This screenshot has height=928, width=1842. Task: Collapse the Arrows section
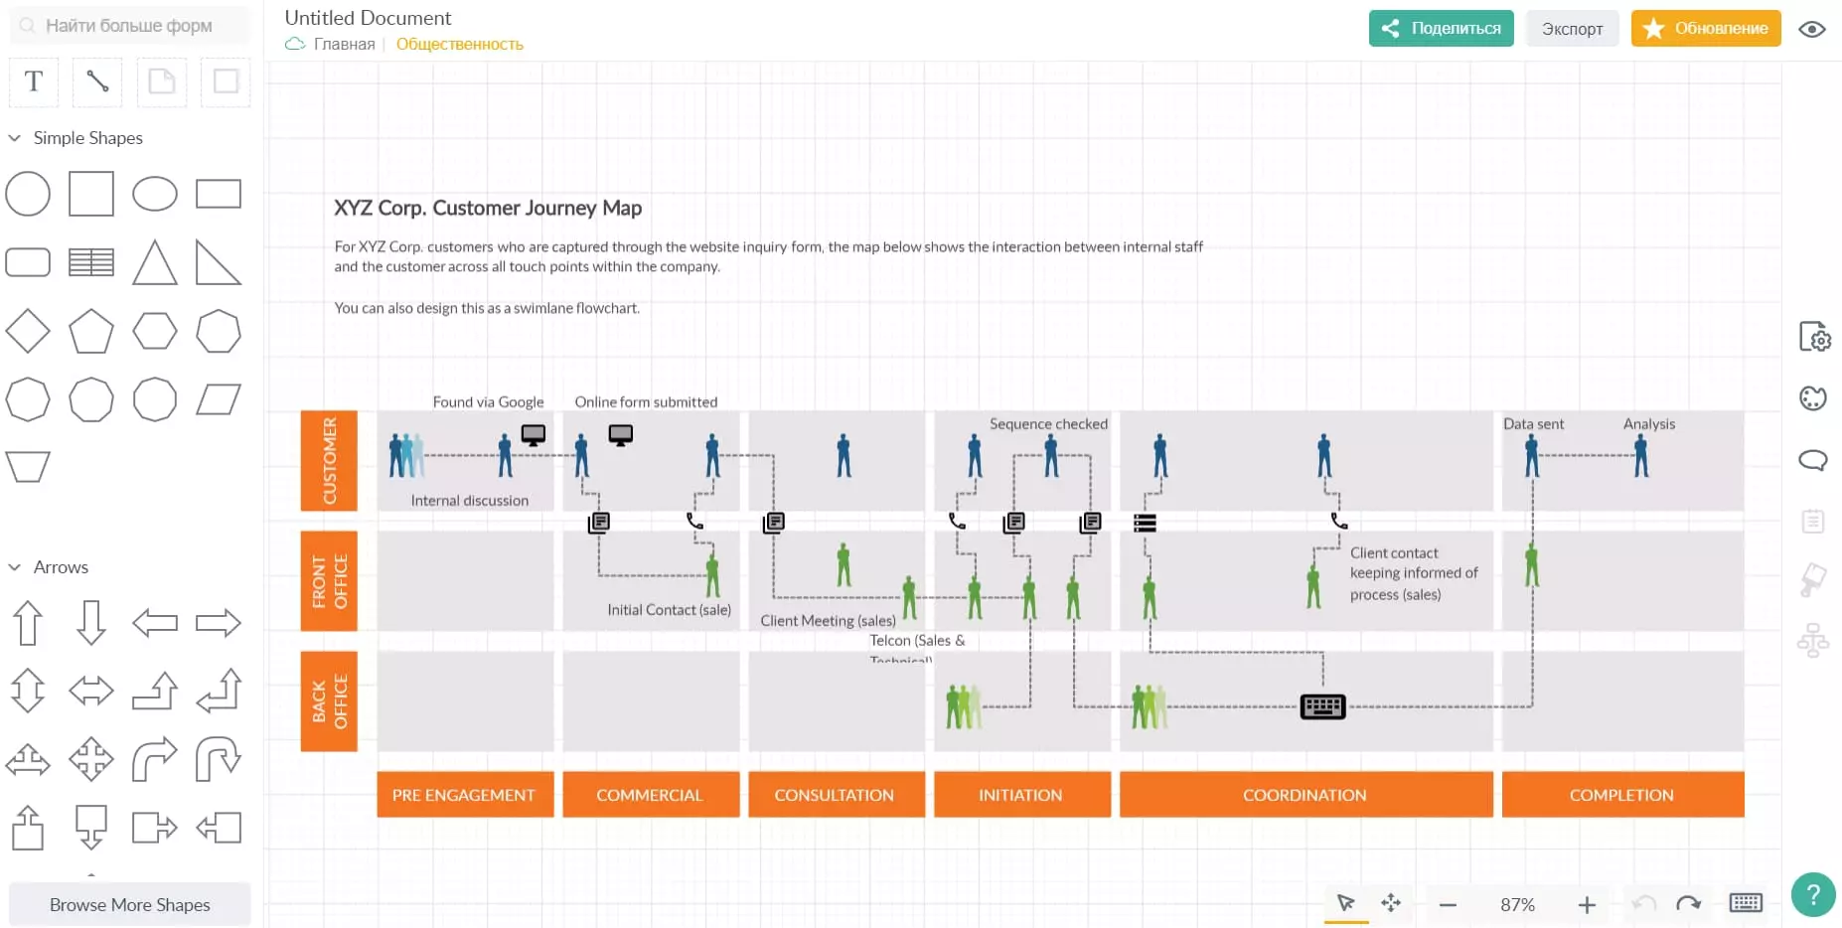(x=15, y=567)
